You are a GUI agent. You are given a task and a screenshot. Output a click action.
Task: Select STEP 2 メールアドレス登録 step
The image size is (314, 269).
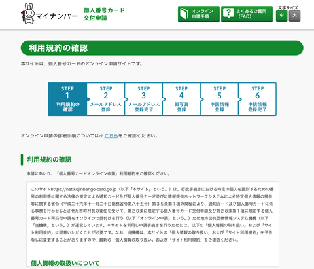coord(106,99)
